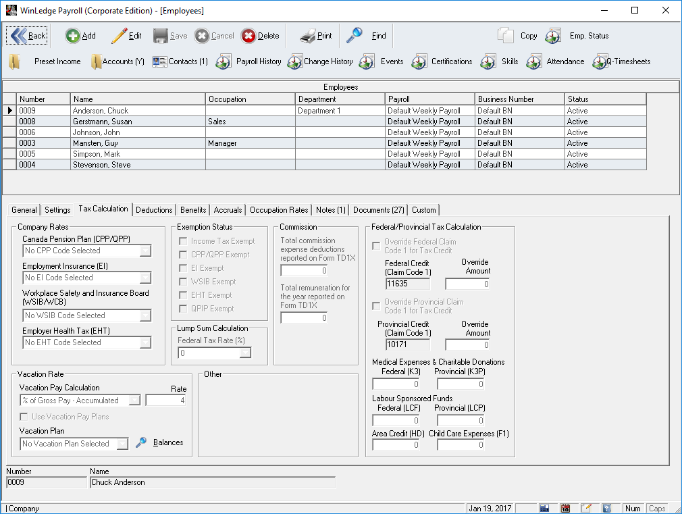Open the Attendance toolbar icon
Screen dimensions: 682x514
point(534,61)
